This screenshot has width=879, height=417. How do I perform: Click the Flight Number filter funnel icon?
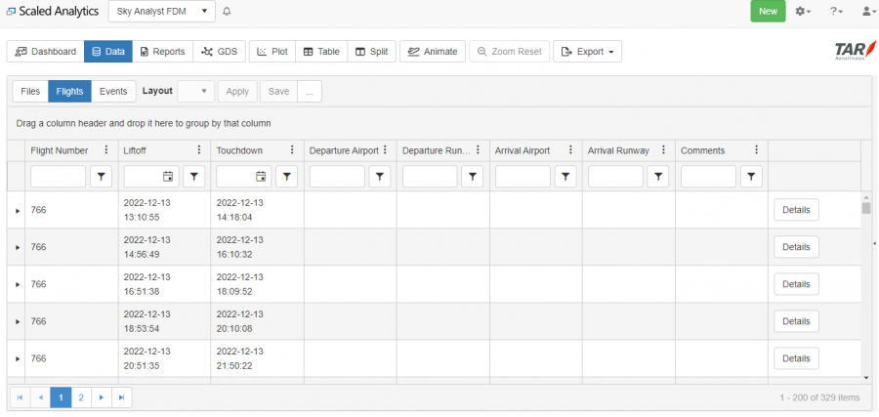(102, 177)
